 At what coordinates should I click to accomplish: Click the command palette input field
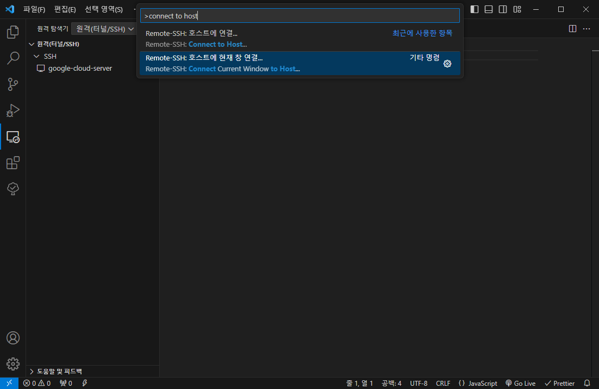click(300, 16)
